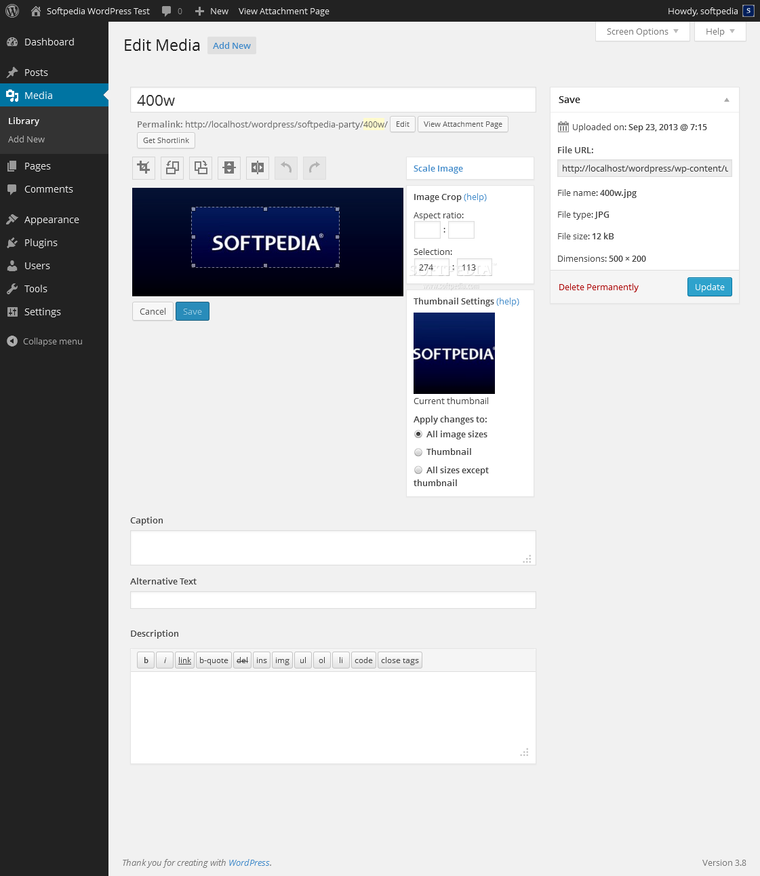The image size is (760, 876).
Task: Open Appearance menu item
Action: pyautogui.click(x=54, y=220)
